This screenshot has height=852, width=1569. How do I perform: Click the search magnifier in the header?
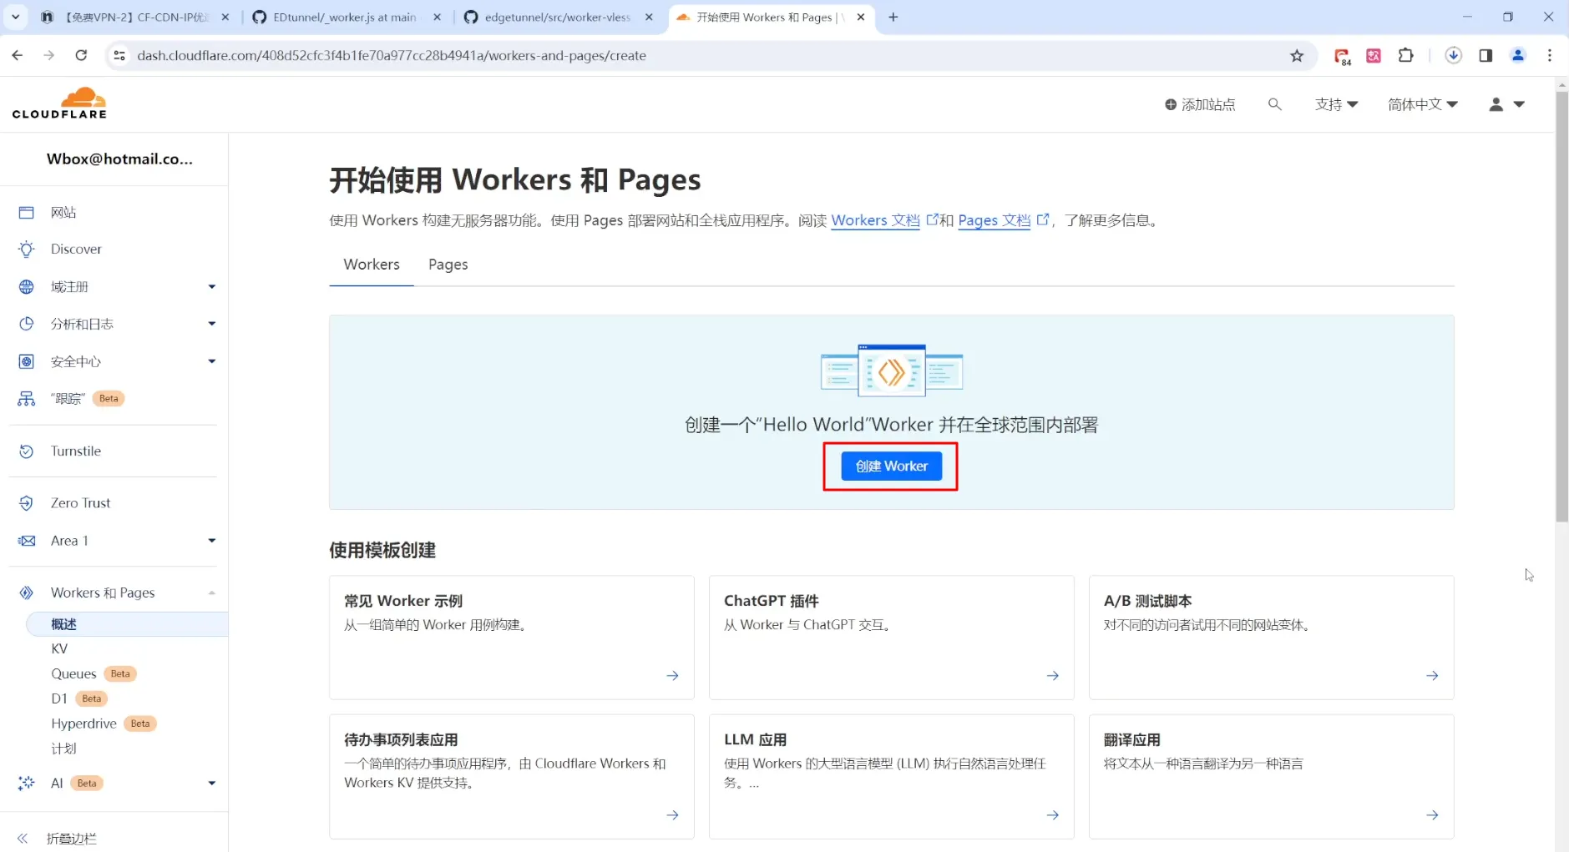point(1274,104)
